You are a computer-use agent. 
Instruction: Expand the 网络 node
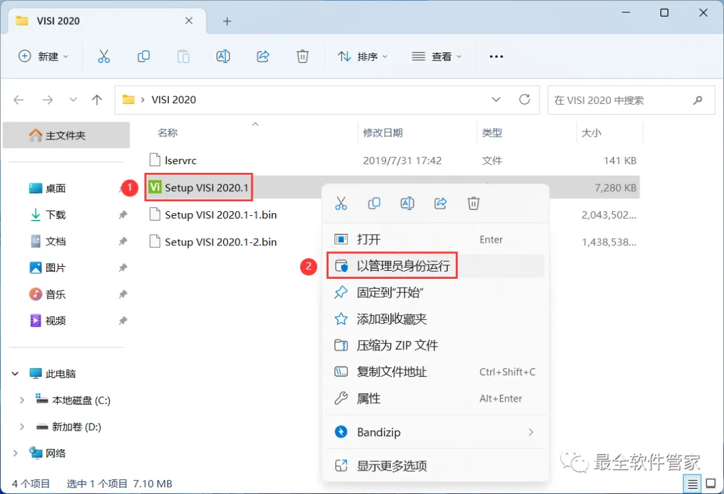click(x=15, y=453)
